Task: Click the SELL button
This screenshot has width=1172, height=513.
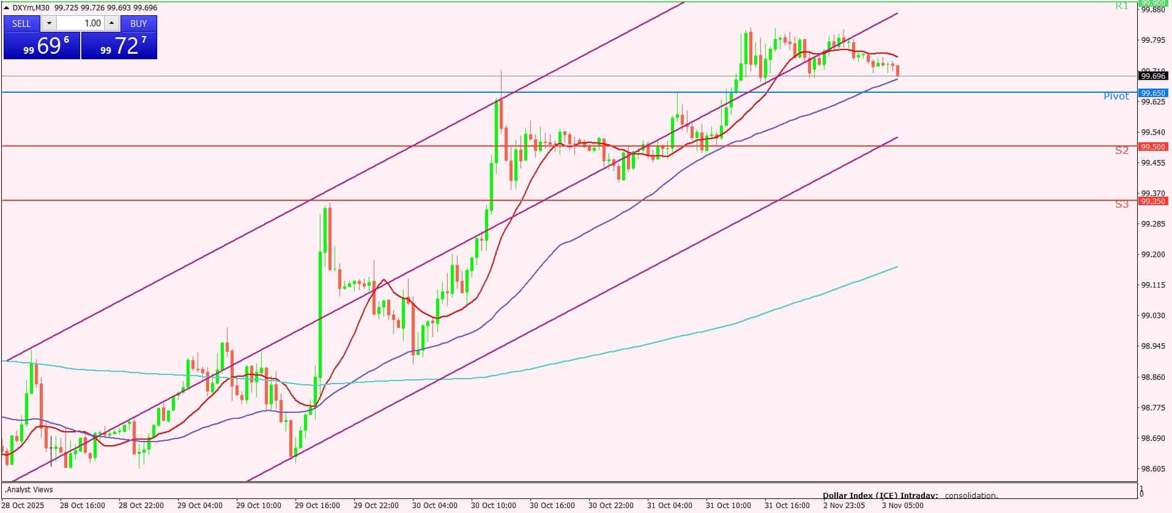Action: click(22, 23)
